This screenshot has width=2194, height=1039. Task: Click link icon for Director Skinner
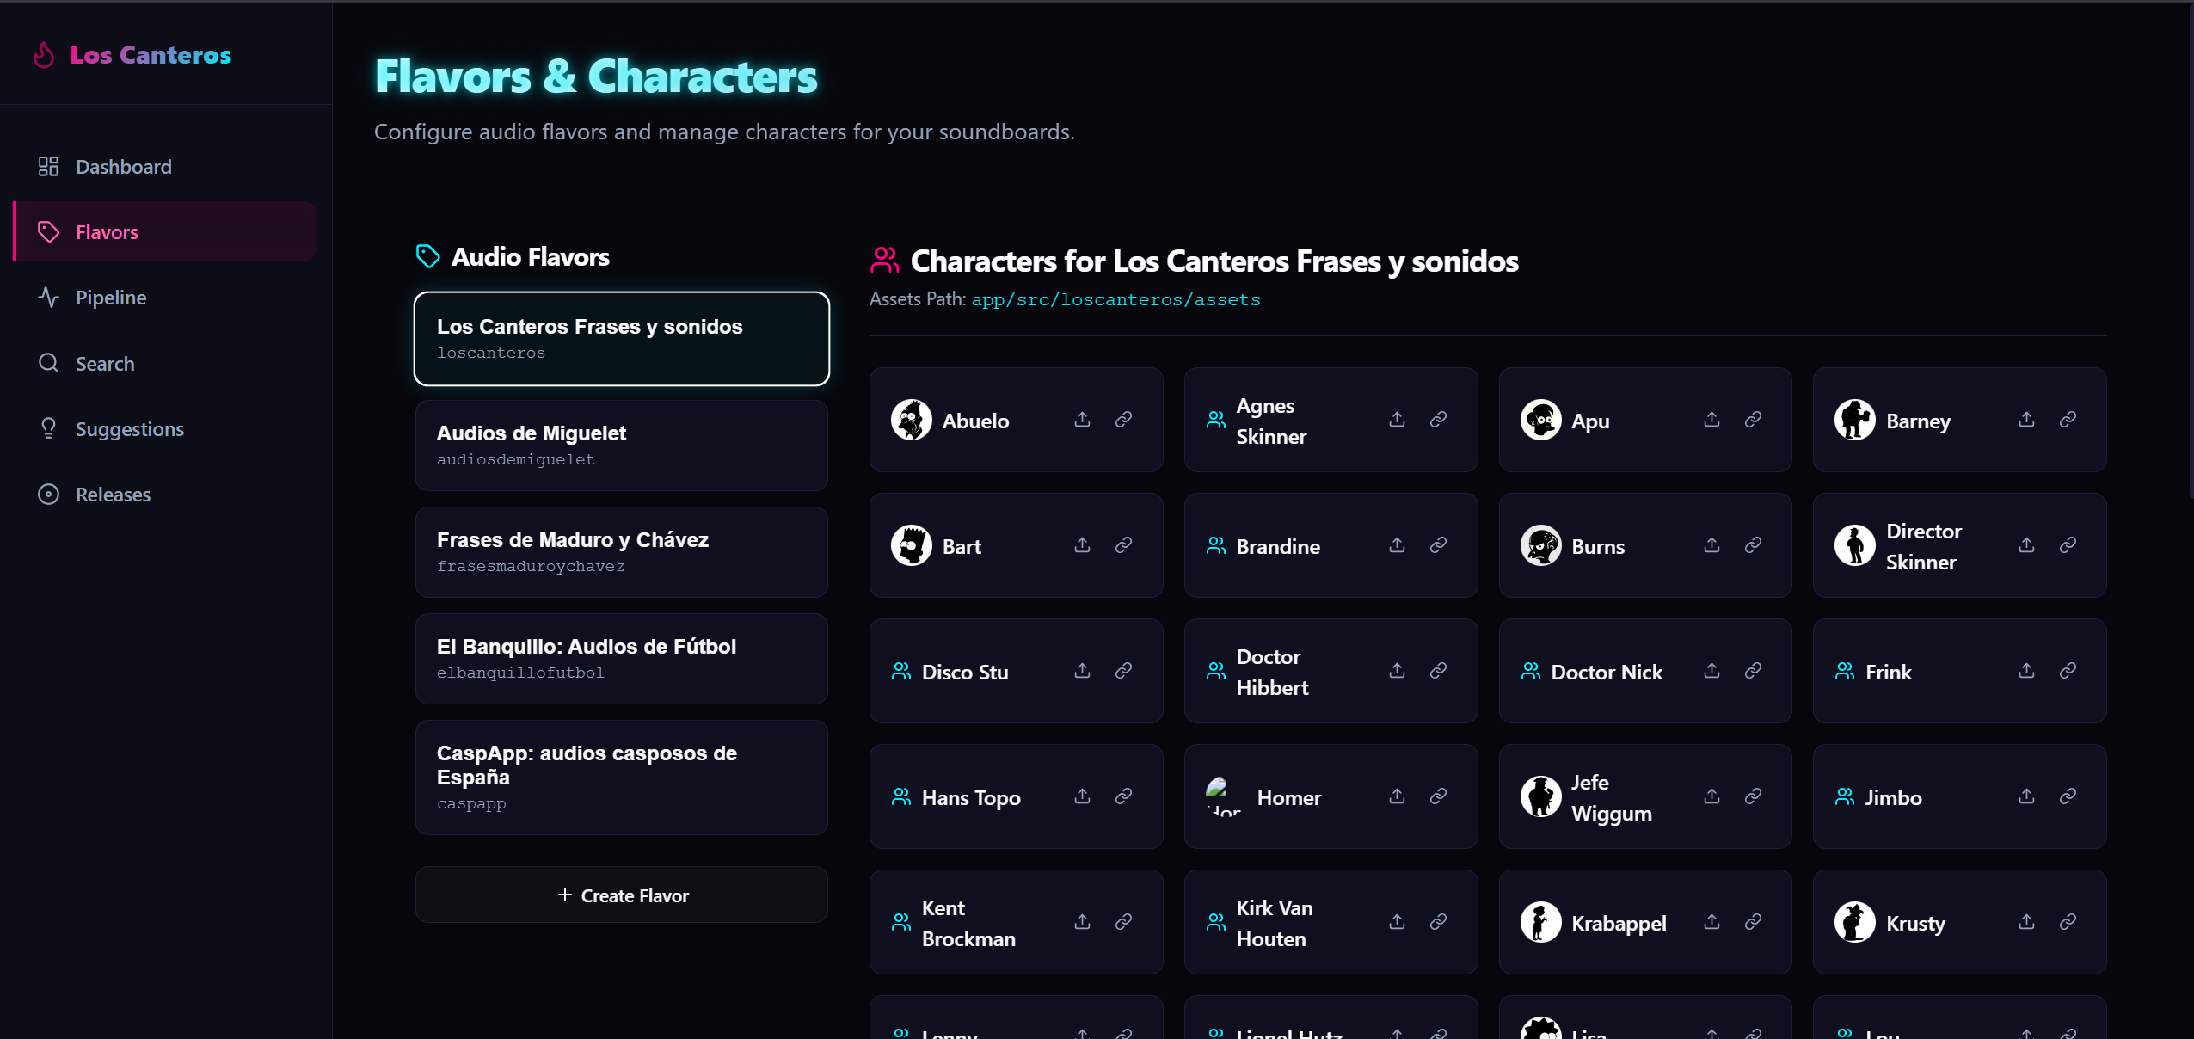coord(2068,544)
